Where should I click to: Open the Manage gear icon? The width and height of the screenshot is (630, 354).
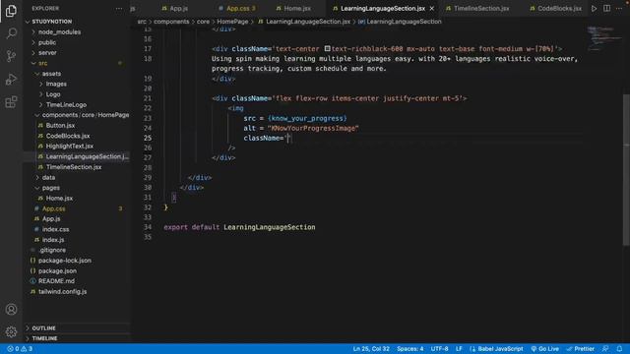[11, 332]
